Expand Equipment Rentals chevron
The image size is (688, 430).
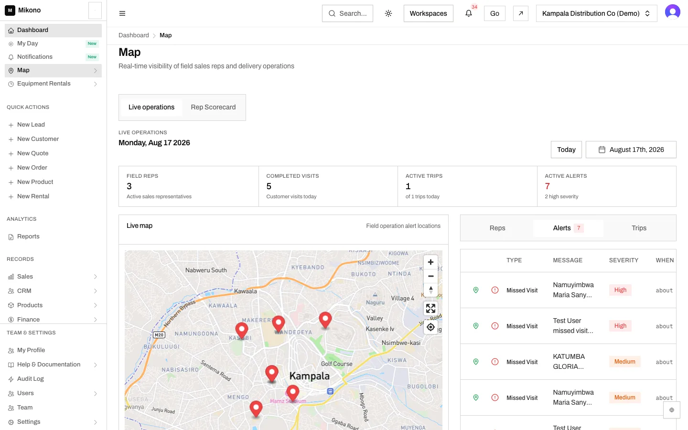[x=96, y=84]
